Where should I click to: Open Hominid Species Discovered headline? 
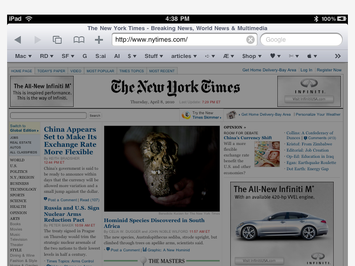point(154,223)
